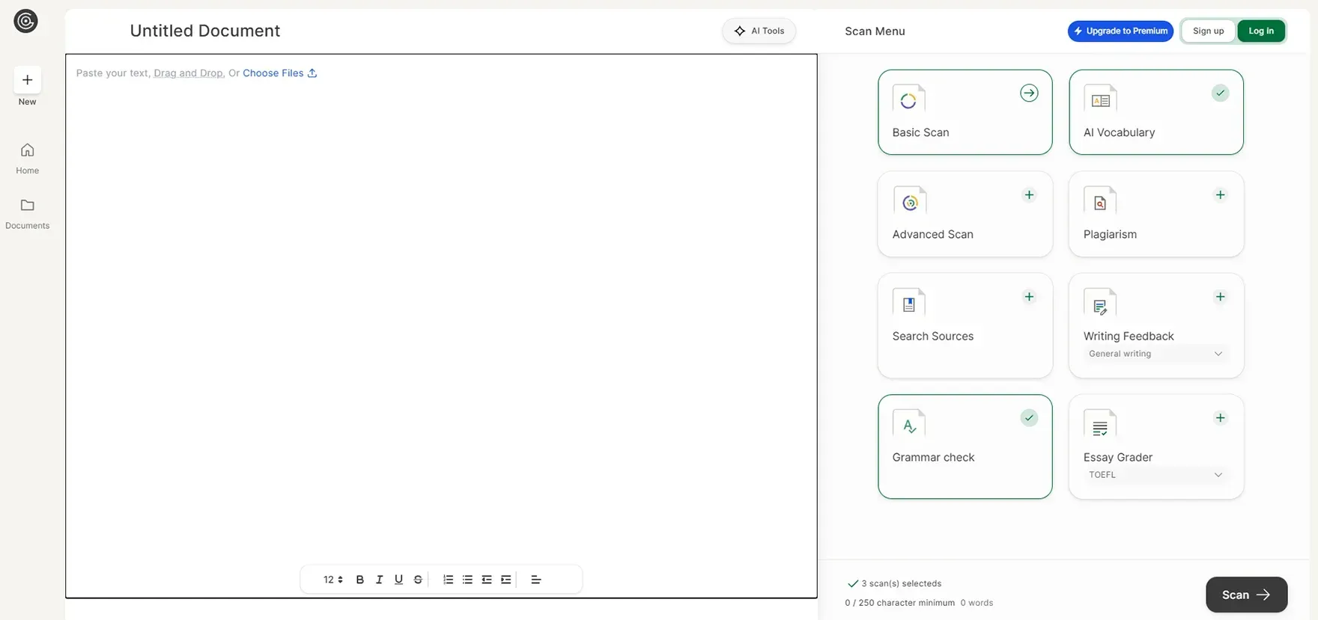The width and height of the screenshot is (1318, 620).
Task: Deselect the AI Vocabulary scan checkmark
Action: point(1220,93)
